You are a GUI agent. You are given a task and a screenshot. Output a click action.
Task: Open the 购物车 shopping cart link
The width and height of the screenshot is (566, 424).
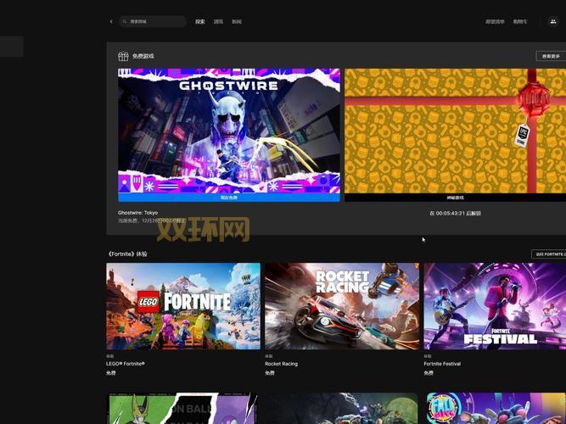pyautogui.click(x=520, y=21)
